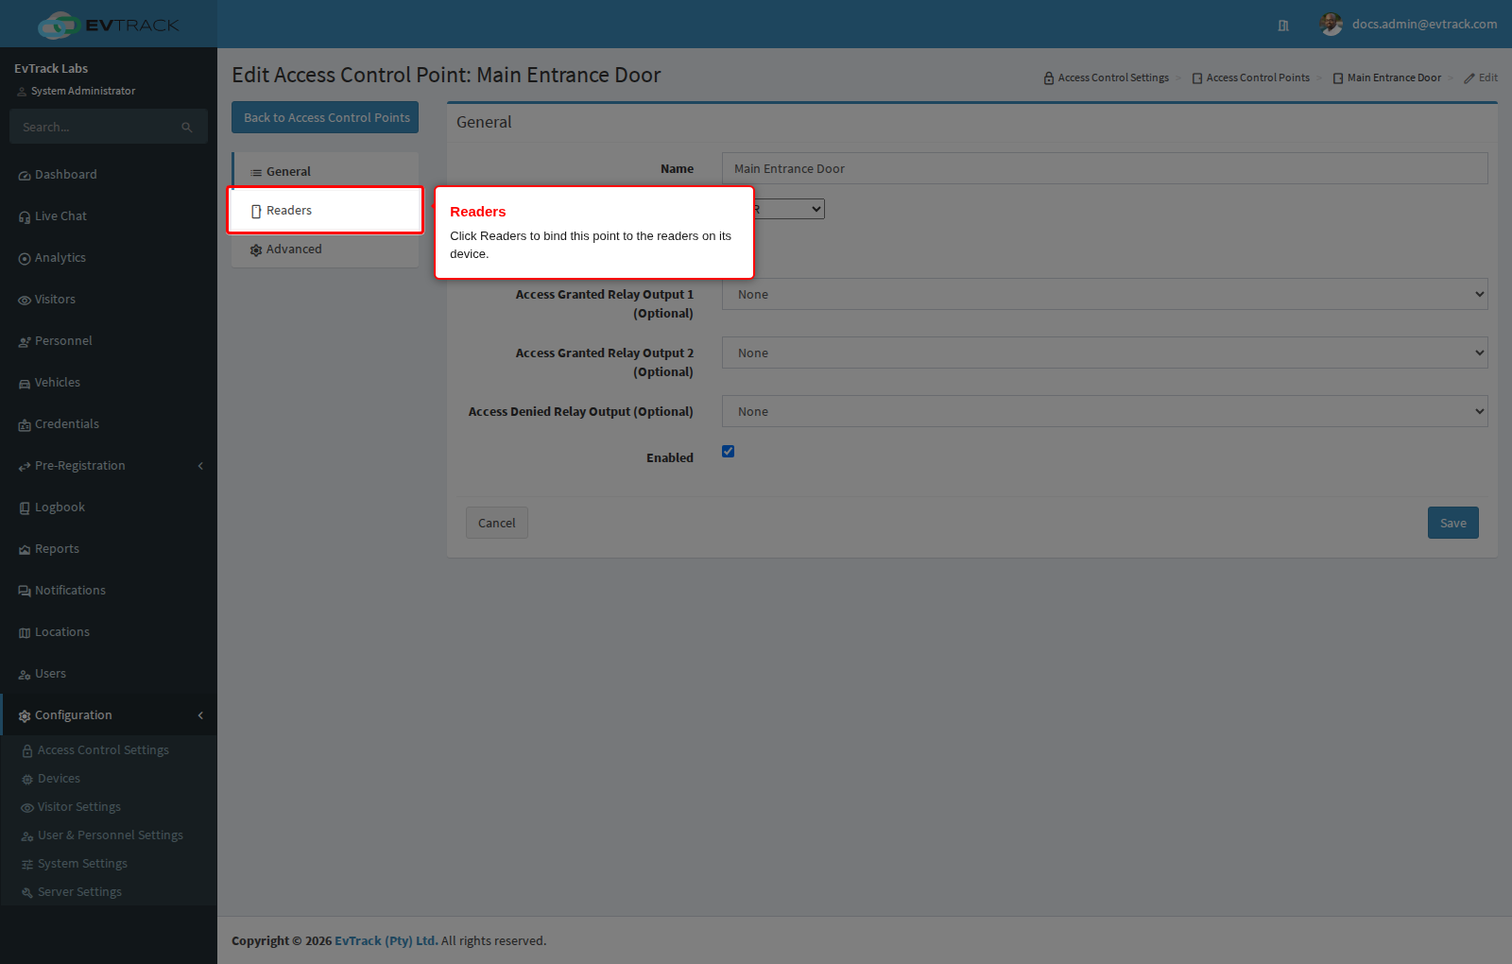Screen dimensions: 1512x964
Task: Click Back to Access Control Points button
Action: point(325,117)
